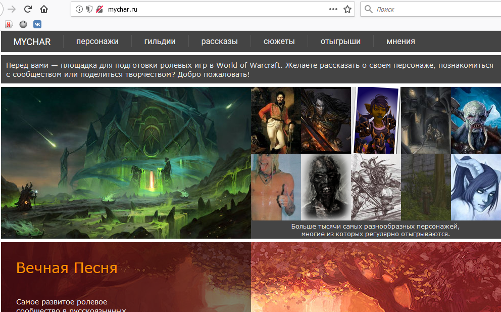Open the dark-haired warrior character thumbnail

[x=326, y=120]
